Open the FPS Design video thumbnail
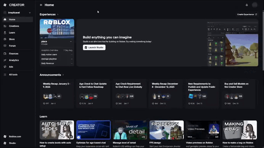The height and width of the screenshot is (148, 264). click(166, 130)
